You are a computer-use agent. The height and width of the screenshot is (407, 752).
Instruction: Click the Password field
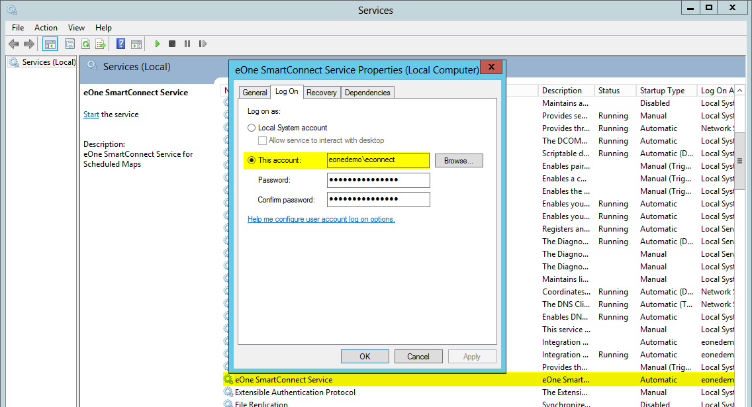click(379, 180)
